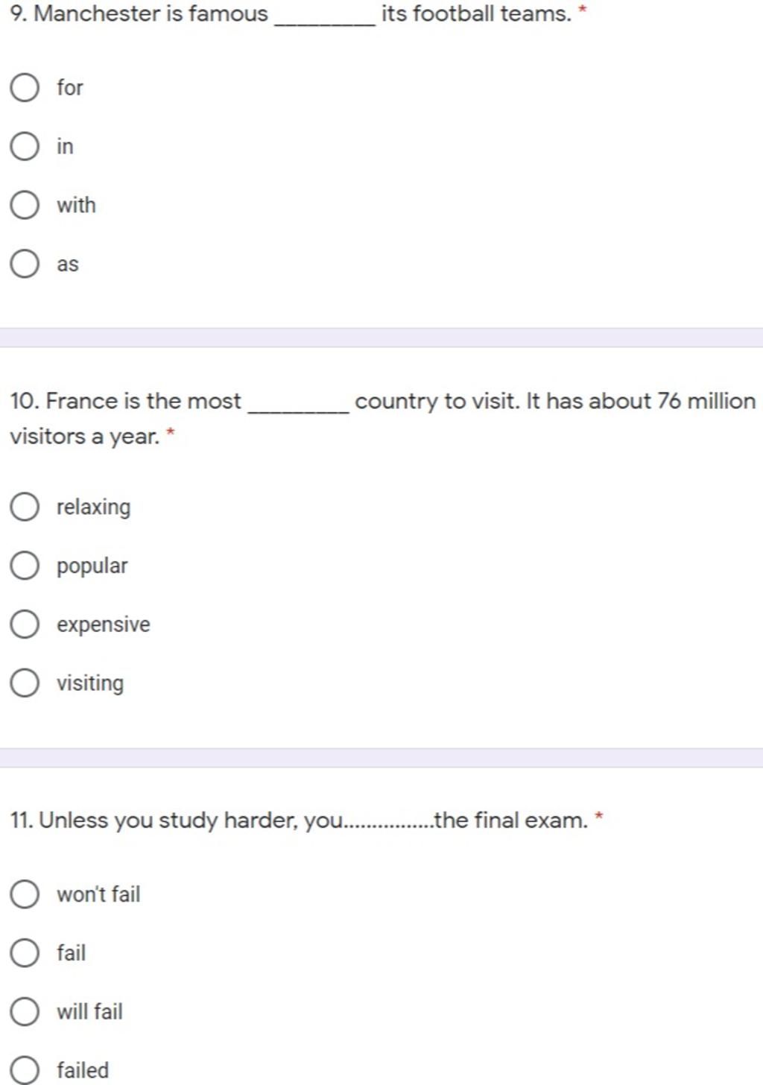The image size is (763, 1085).
Task: Click the 'for' answer label text
Action: 70,88
